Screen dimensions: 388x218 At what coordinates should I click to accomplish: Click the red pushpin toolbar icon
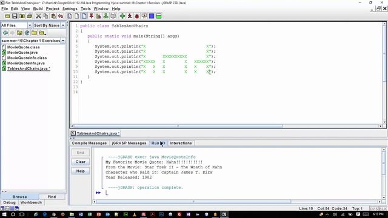coord(92,16)
